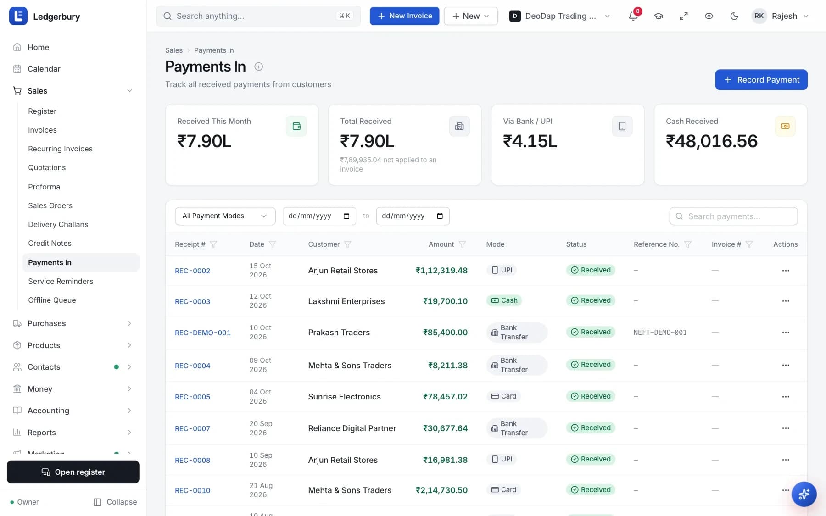Click the Reference No. column filter icon
Viewport: 826px width, 516px height.
click(x=687, y=244)
